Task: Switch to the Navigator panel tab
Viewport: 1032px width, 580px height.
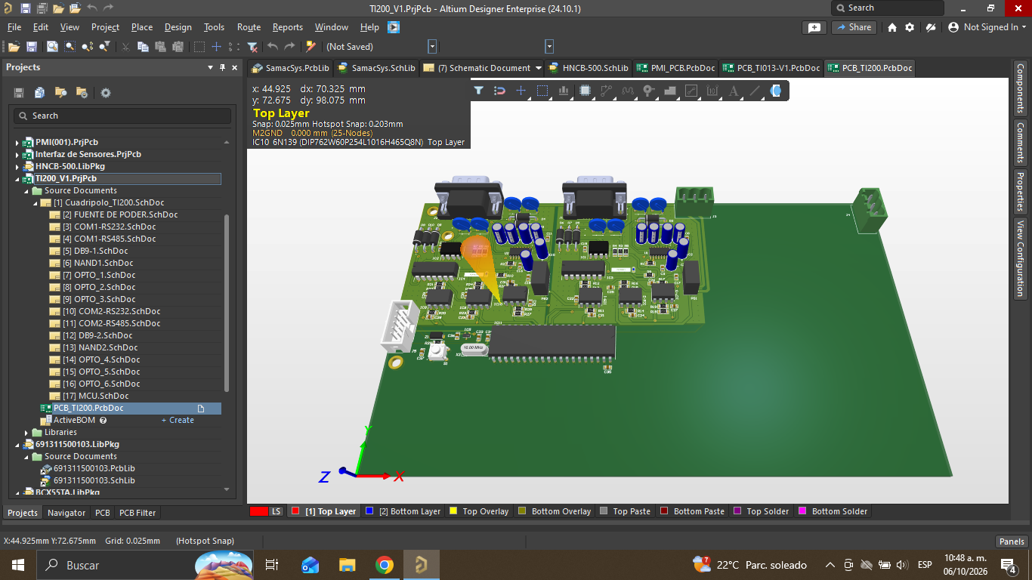Action: (66, 513)
